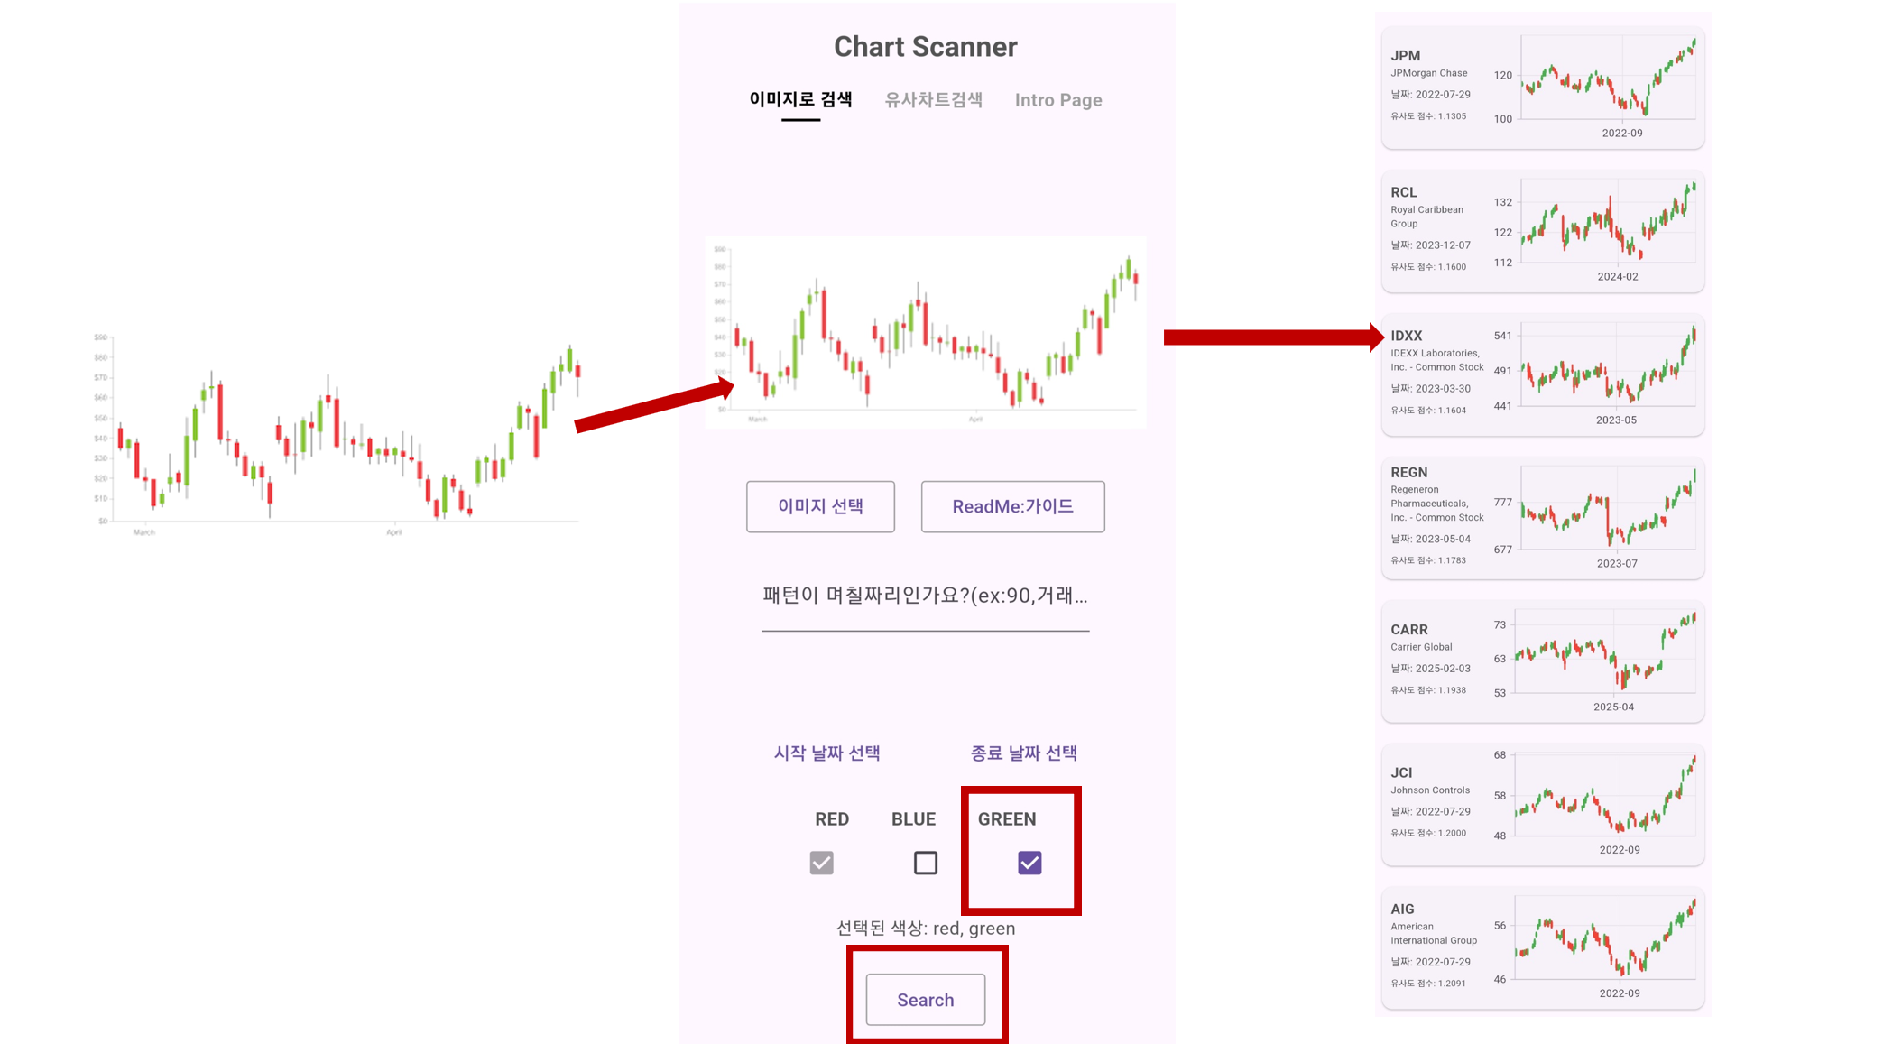
Task: Enable the BLUE color checkbox
Action: pyautogui.click(x=925, y=863)
